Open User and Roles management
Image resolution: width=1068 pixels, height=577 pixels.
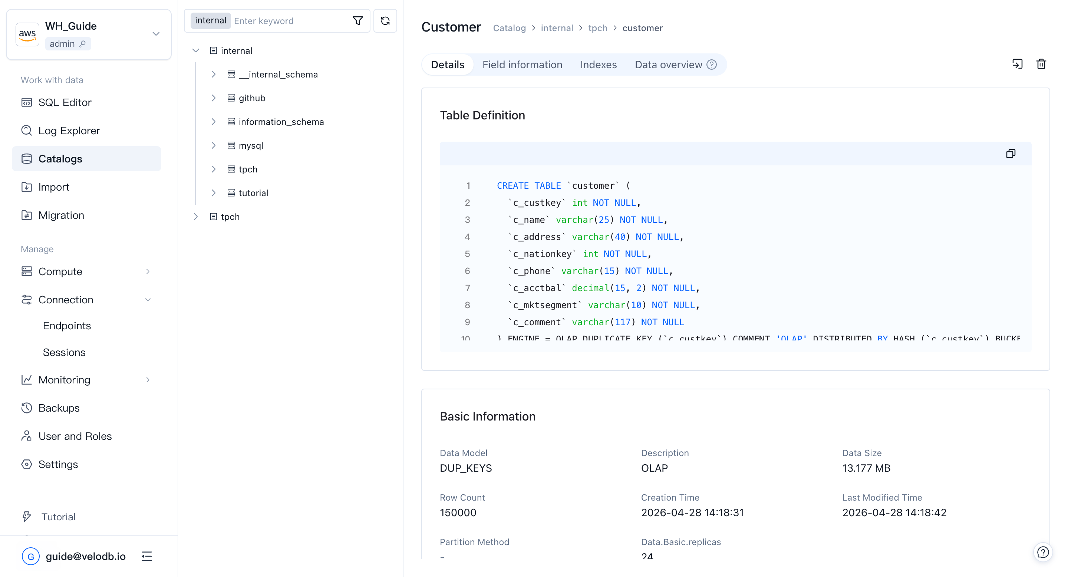tap(75, 436)
